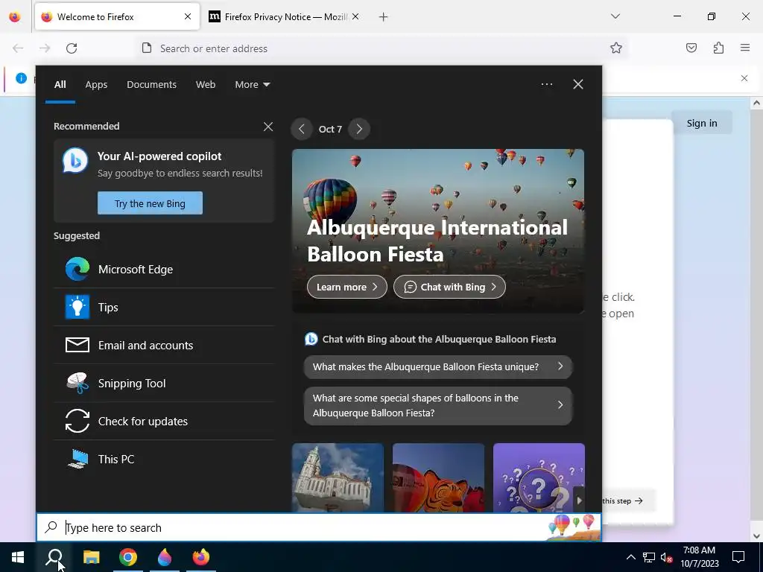Open the Windows Start menu

pos(18,557)
